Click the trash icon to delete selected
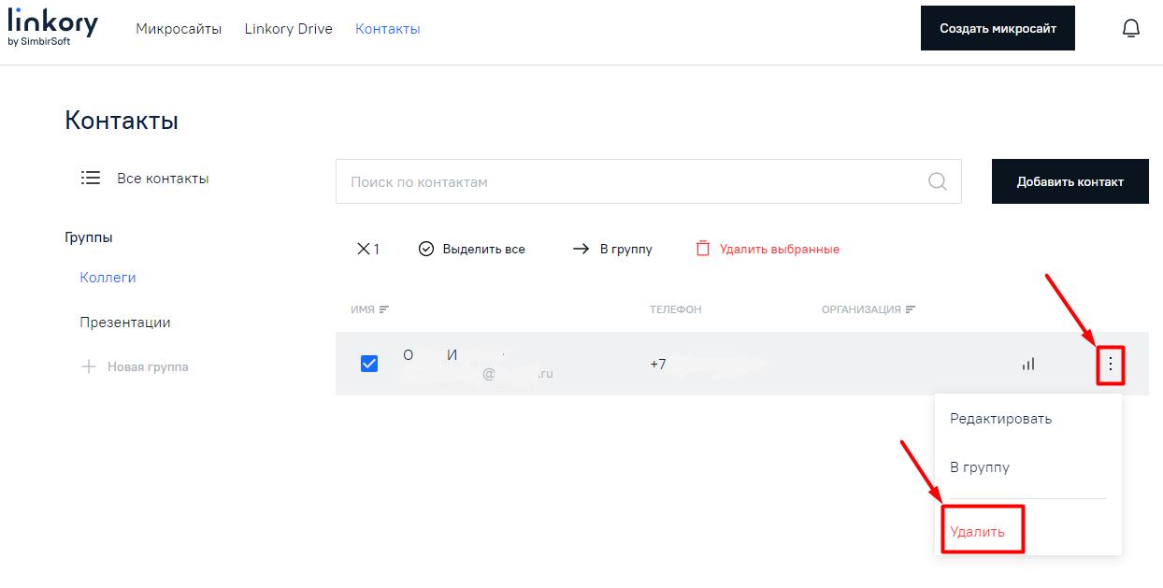Screen dimensions: 1163x588 tap(703, 250)
